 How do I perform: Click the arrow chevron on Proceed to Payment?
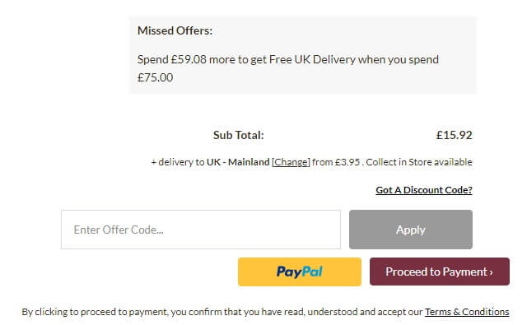click(492, 272)
